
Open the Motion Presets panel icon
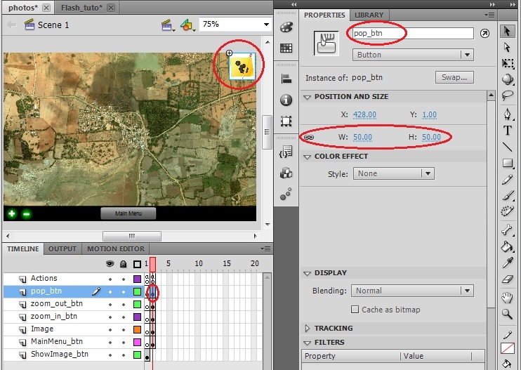(x=286, y=194)
